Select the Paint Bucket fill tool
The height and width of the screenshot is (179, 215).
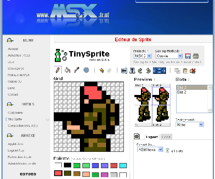pos(67,70)
